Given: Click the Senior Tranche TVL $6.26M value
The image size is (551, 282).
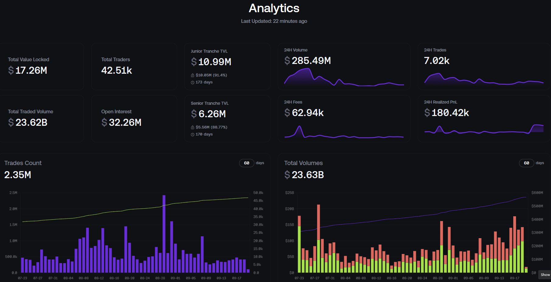Looking at the screenshot, I should pos(208,114).
